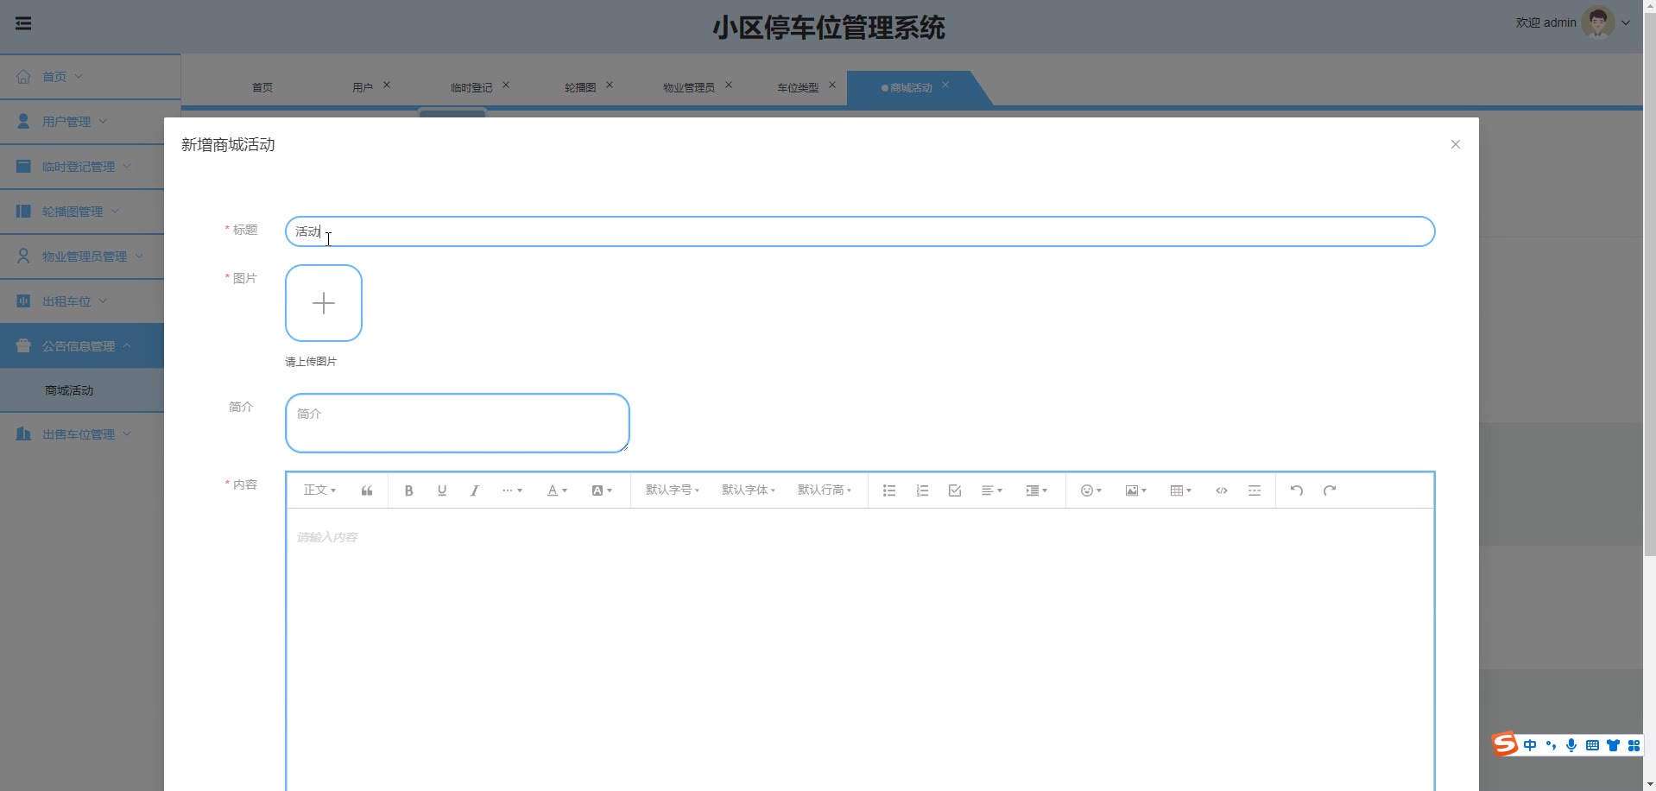
Task: Open the 默认字号 font size dropdown
Action: click(x=672, y=490)
